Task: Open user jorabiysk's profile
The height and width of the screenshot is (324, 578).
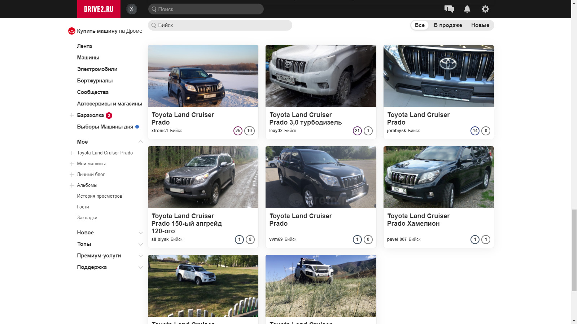Action: click(x=397, y=131)
